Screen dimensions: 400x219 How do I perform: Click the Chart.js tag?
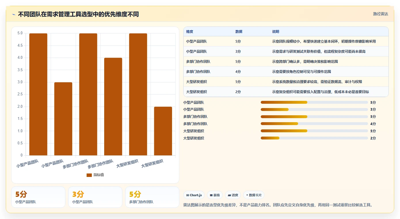[x=194, y=195]
